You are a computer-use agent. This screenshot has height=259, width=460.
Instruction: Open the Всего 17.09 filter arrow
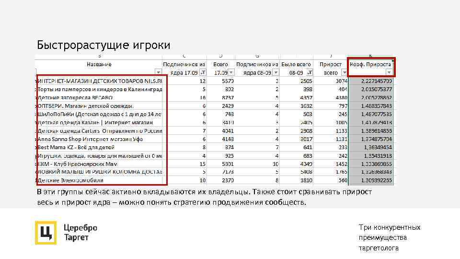click(x=231, y=72)
